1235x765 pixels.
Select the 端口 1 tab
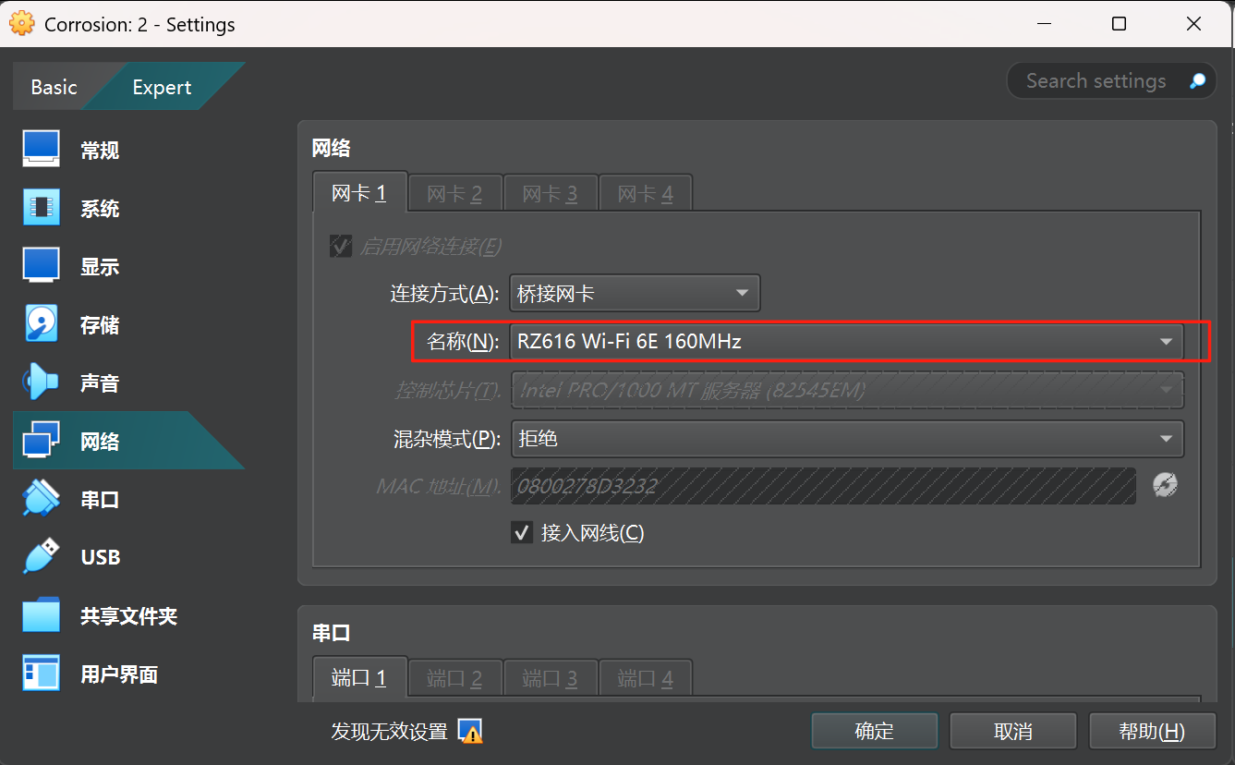[x=358, y=678]
